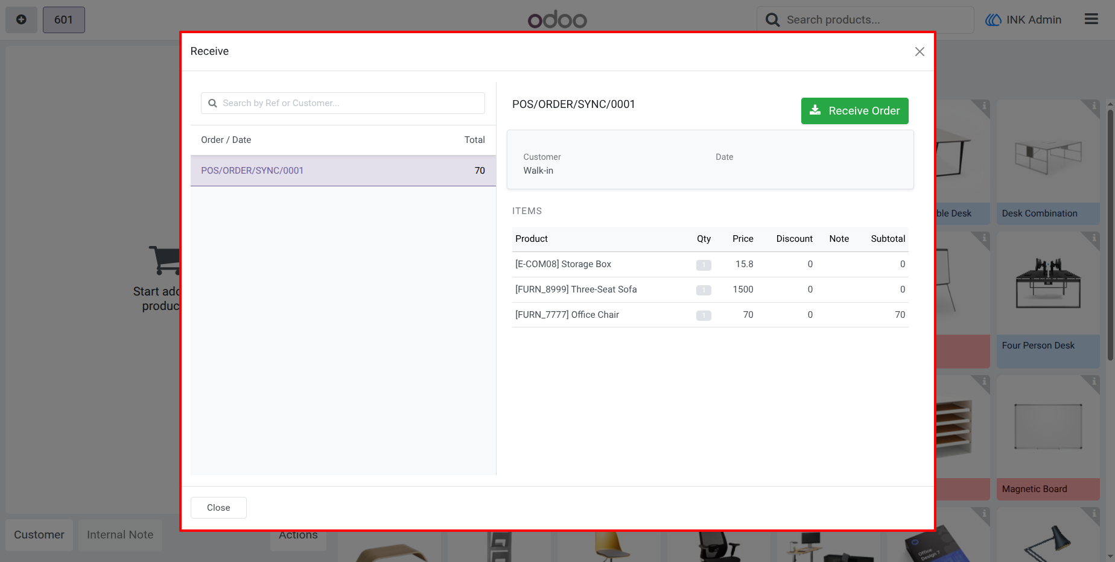Click the product list scrollbar
This screenshot has width=1115, height=562.
pyautogui.click(x=1110, y=235)
